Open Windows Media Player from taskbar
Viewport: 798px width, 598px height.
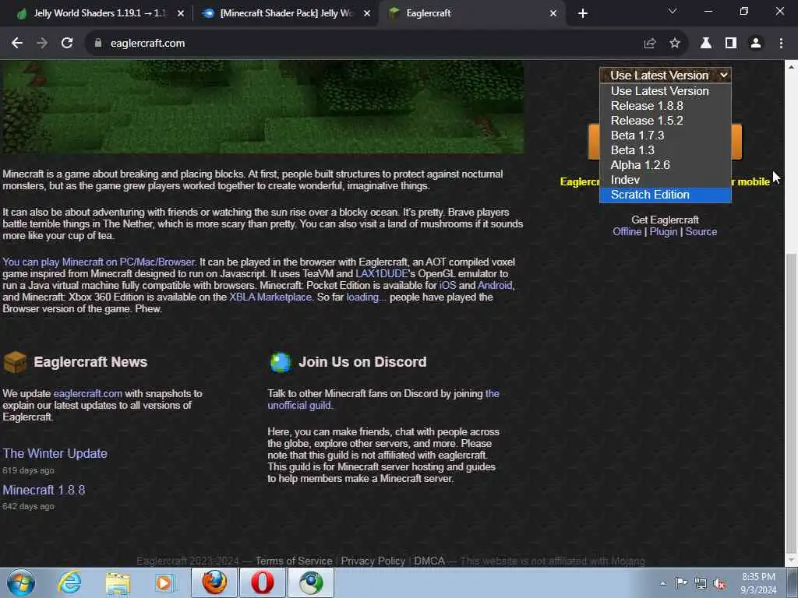tap(164, 582)
